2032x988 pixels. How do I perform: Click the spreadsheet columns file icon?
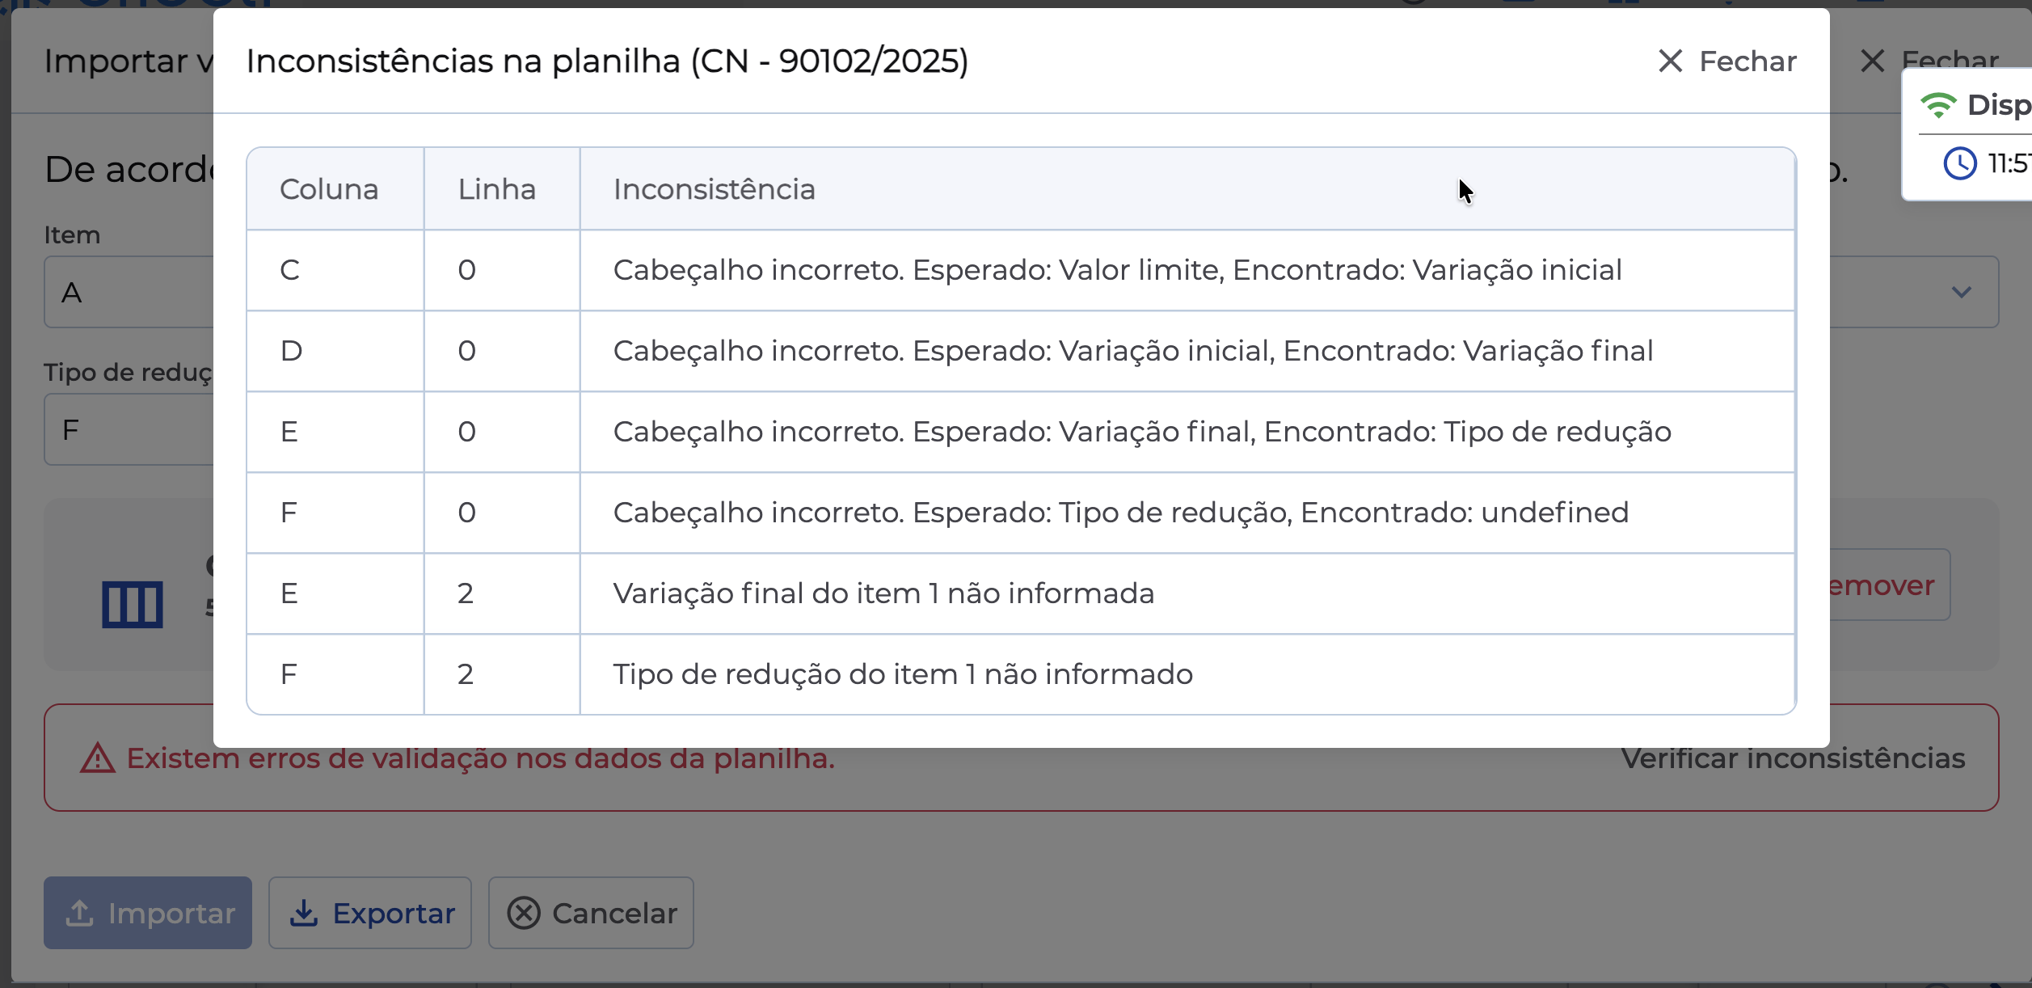(x=133, y=604)
